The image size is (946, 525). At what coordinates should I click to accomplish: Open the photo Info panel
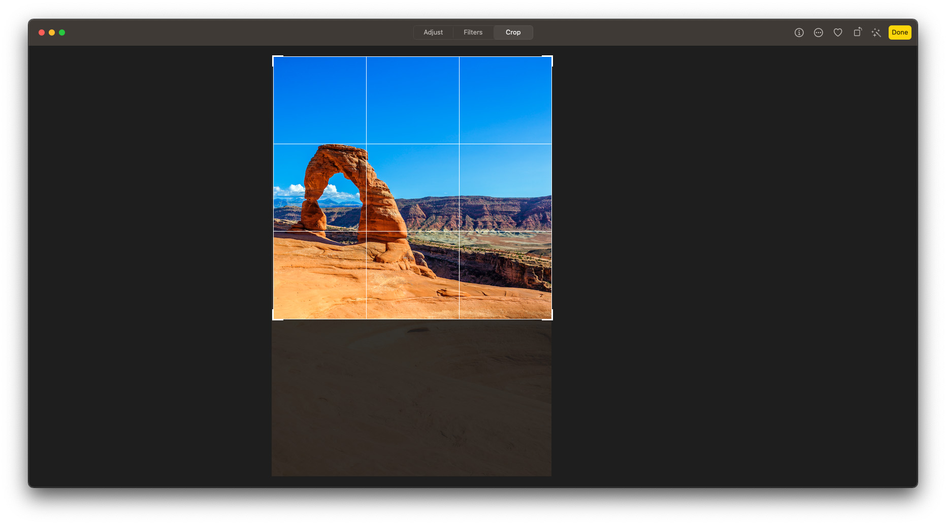click(x=799, y=32)
